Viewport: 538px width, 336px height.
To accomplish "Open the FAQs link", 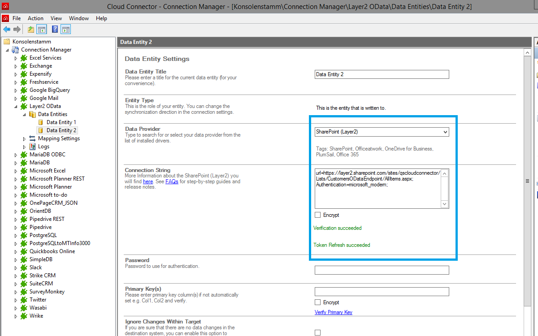I will (172, 181).
